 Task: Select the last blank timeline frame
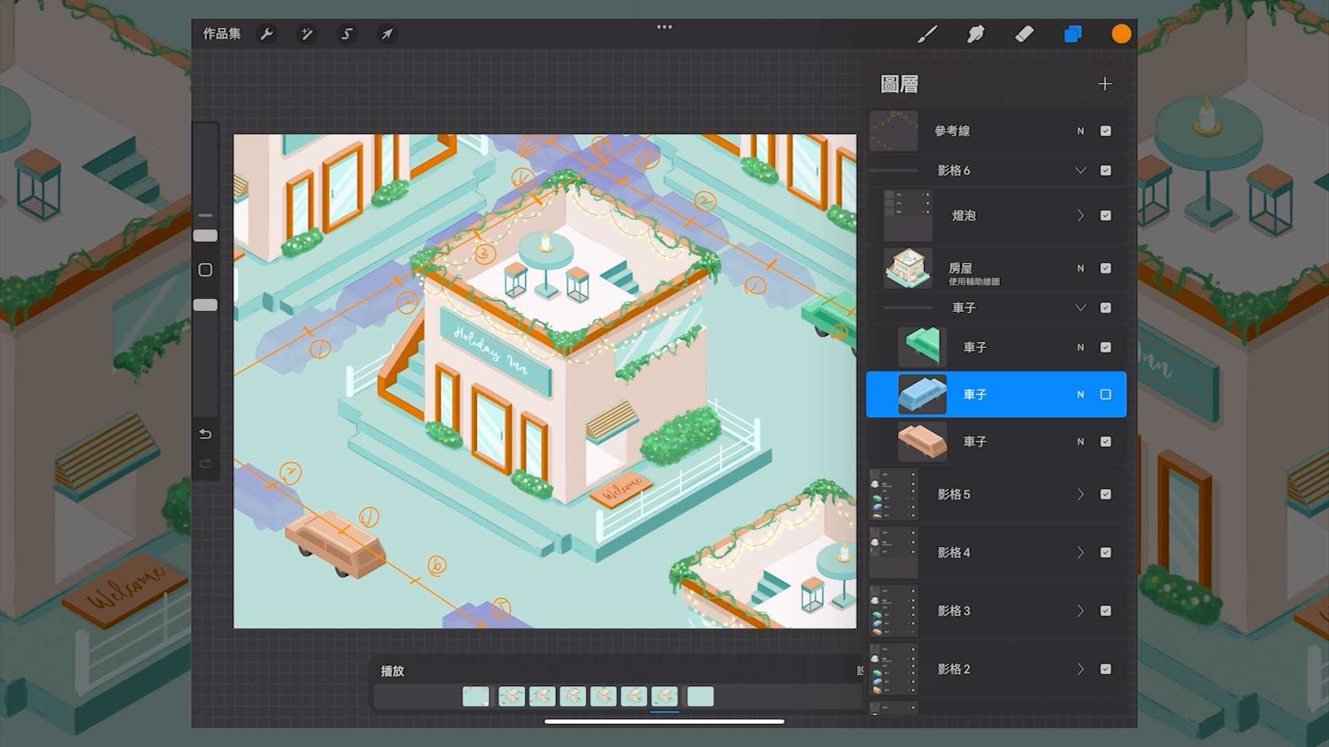click(x=700, y=697)
